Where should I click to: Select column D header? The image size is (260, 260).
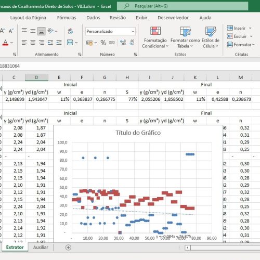click(x=36, y=77)
